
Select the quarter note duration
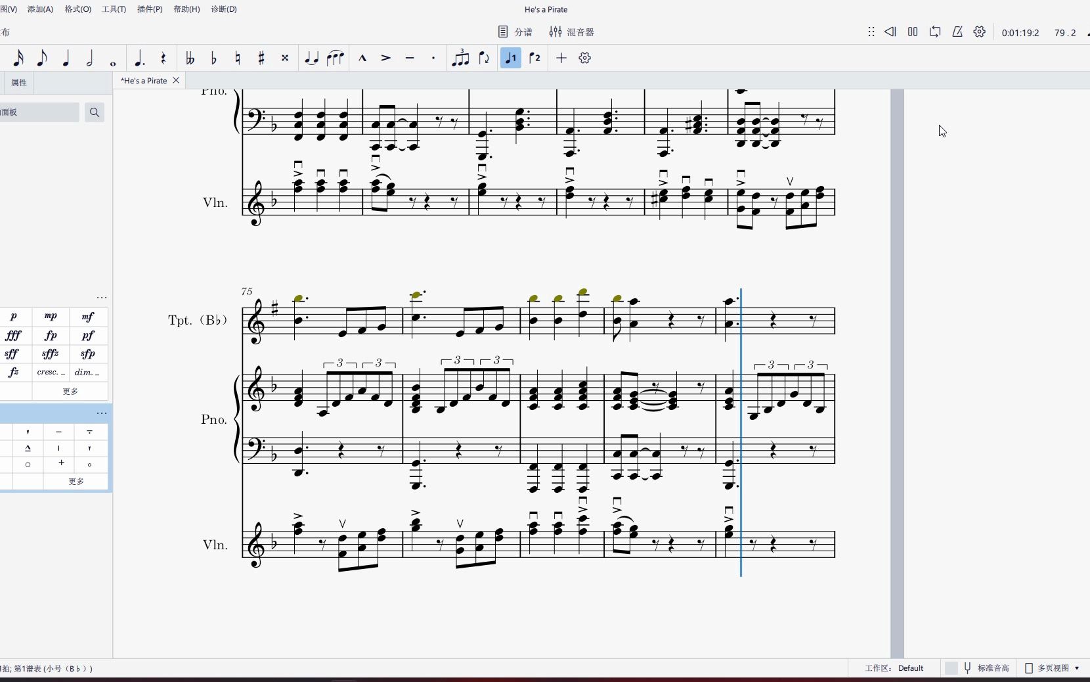pos(66,58)
